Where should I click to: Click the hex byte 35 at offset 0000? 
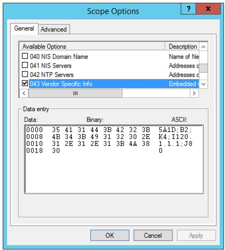[x=56, y=130]
